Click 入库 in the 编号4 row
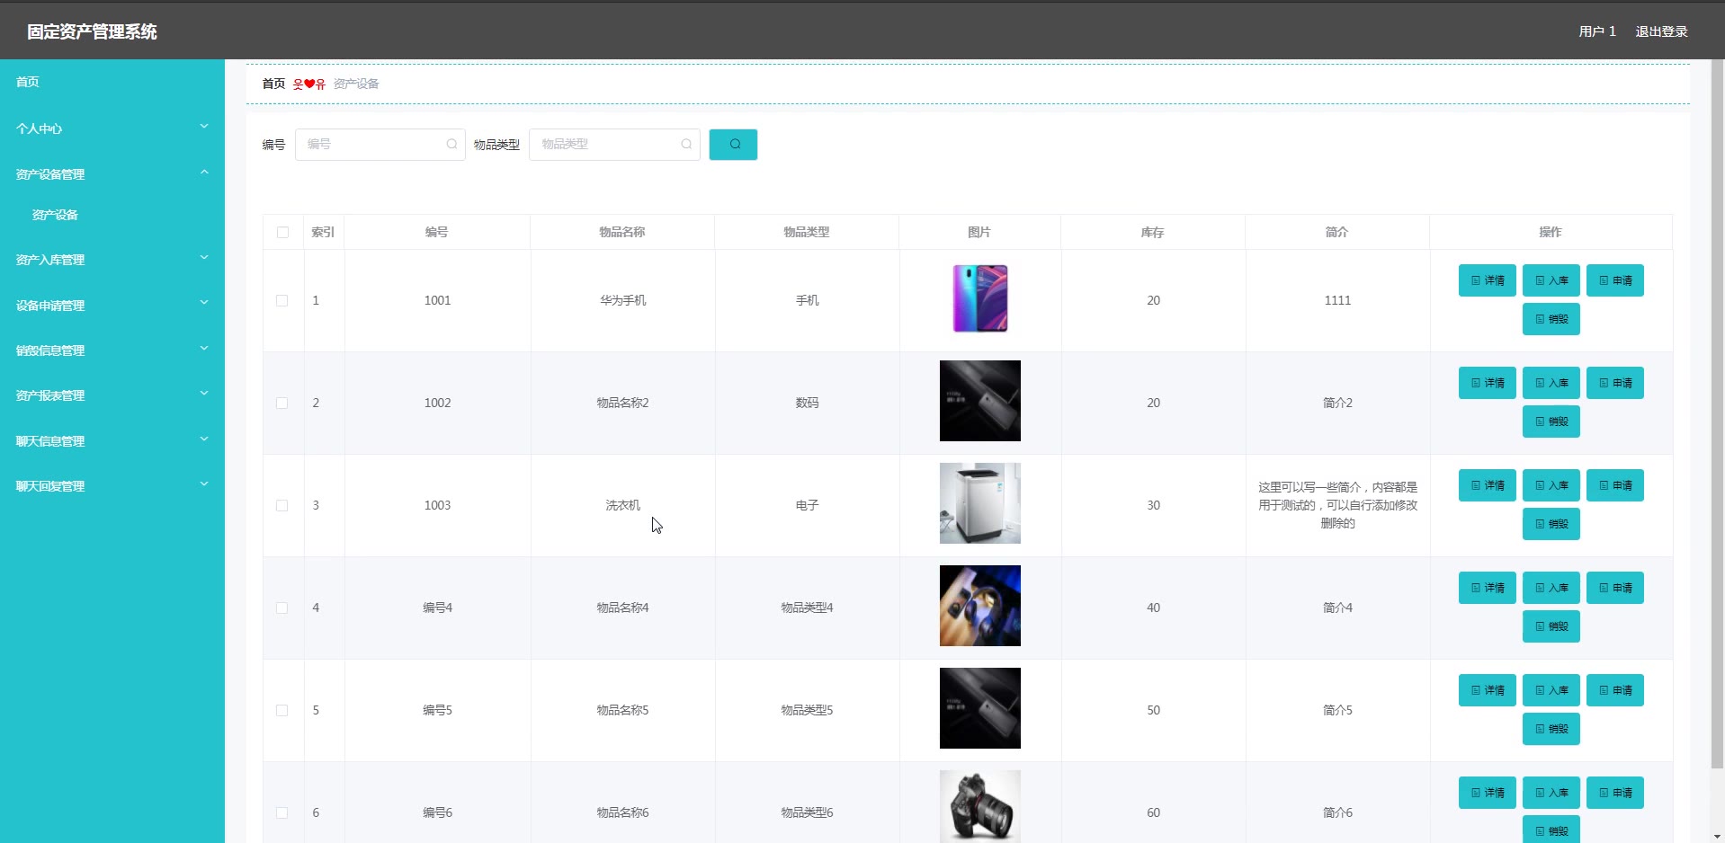Viewport: 1725px width, 843px height. click(1551, 588)
